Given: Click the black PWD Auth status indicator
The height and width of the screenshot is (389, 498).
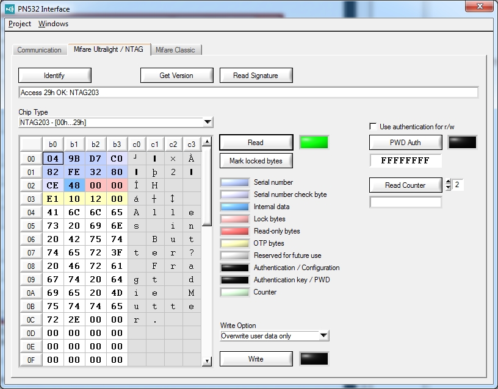Looking at the screenshot, I should pos(463,142).
